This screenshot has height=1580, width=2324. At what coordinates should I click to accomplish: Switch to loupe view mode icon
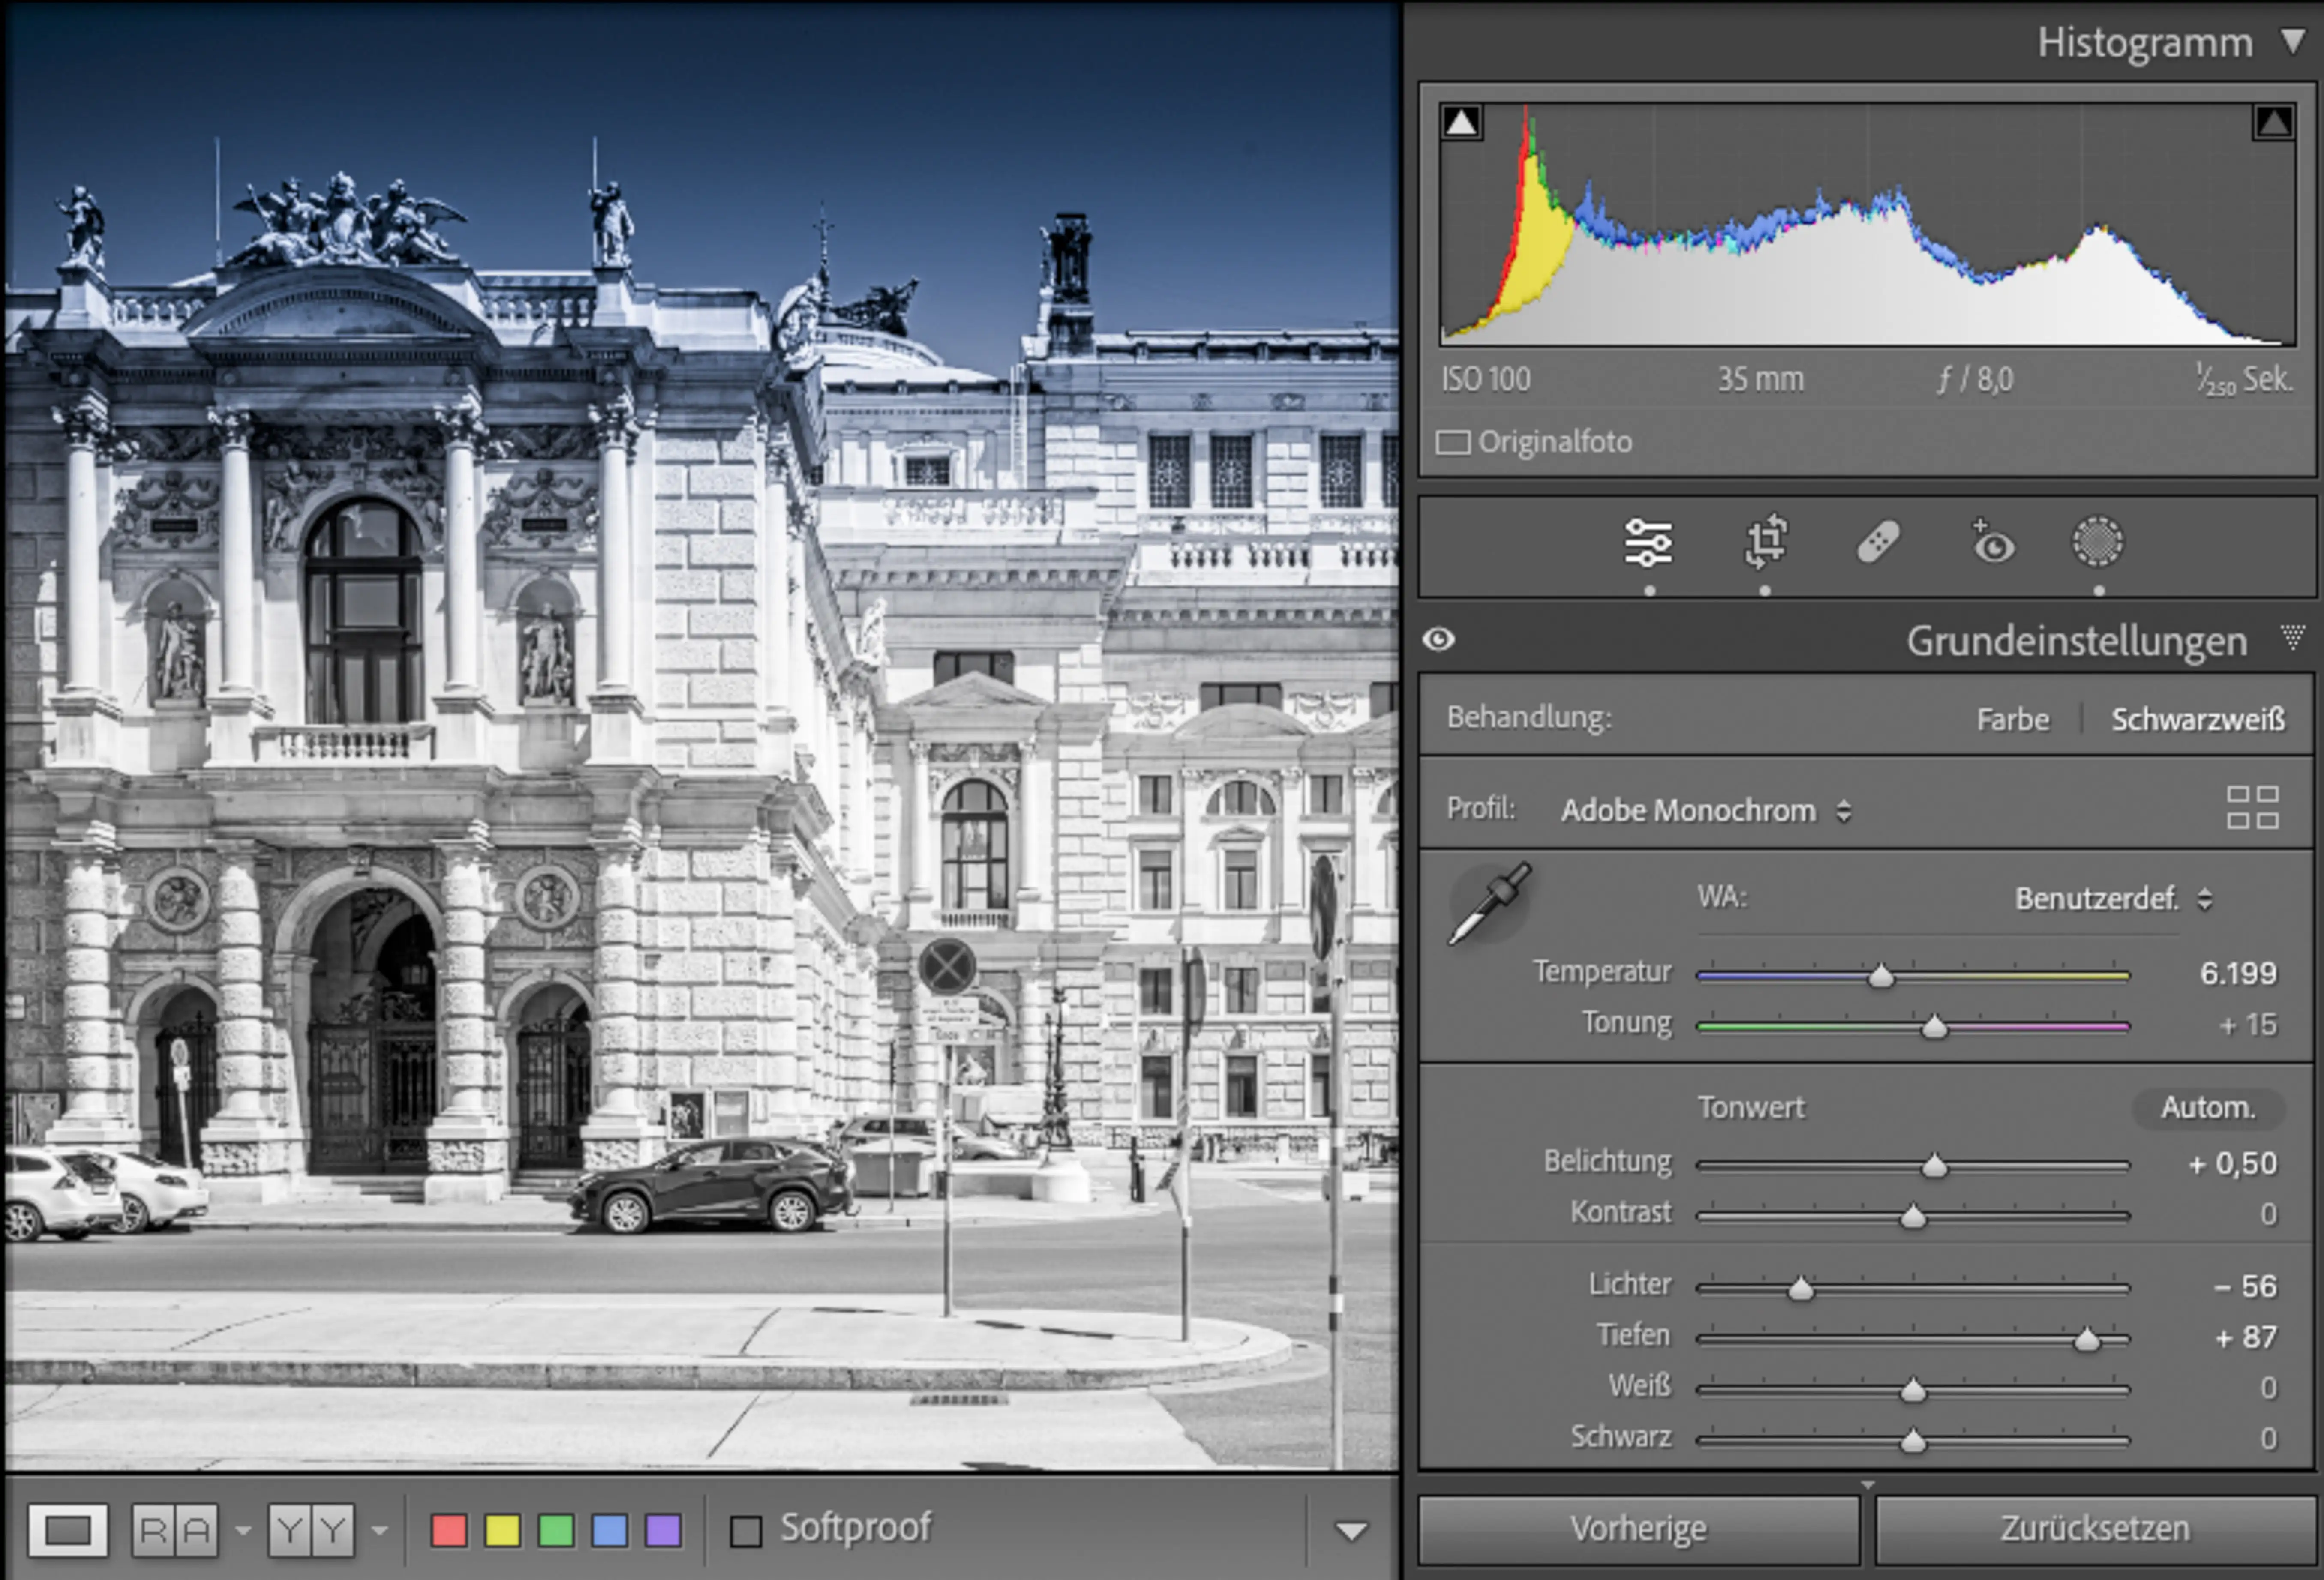(x=68, y=1530)
